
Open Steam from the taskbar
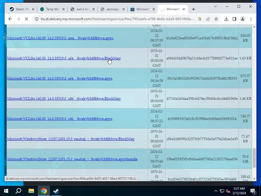[x=56, y=191]
